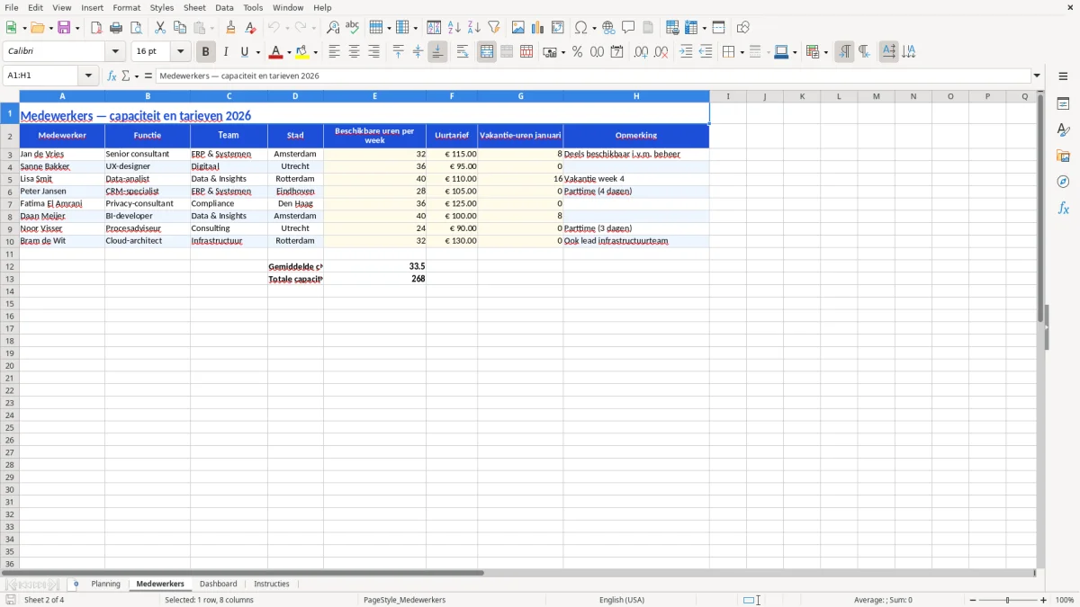Open Background Color dropdown arrow
Image resolution: width=1080 pixels, height=607 pixels.
pos(315,52)
